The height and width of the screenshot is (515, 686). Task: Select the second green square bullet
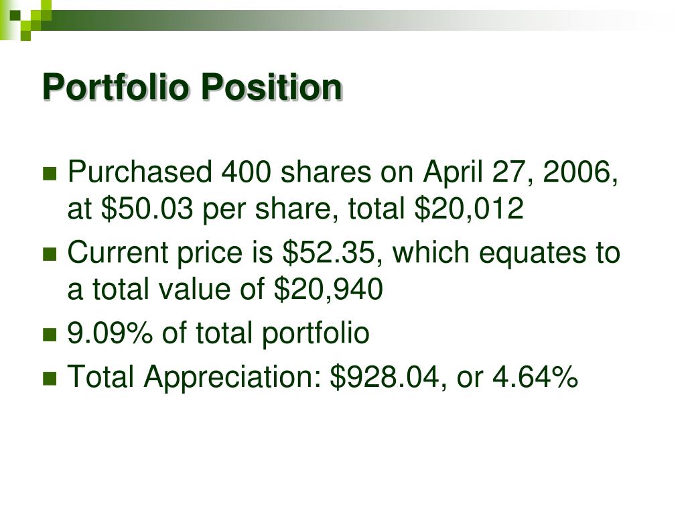coord(50,254)
